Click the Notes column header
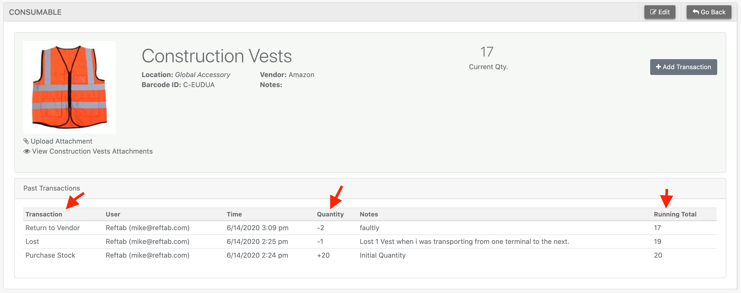This screenshot has width=741, height=293. pos(369,214)
